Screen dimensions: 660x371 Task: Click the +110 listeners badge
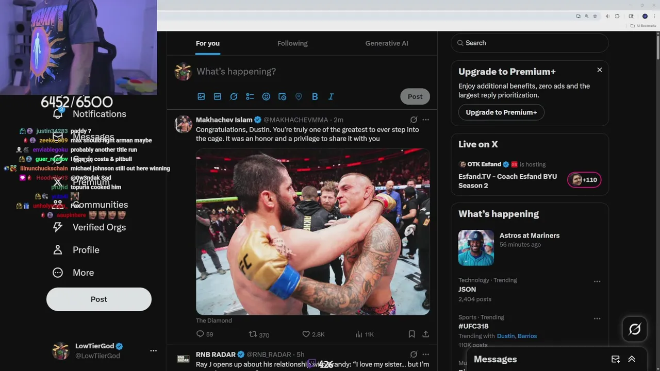584,180
